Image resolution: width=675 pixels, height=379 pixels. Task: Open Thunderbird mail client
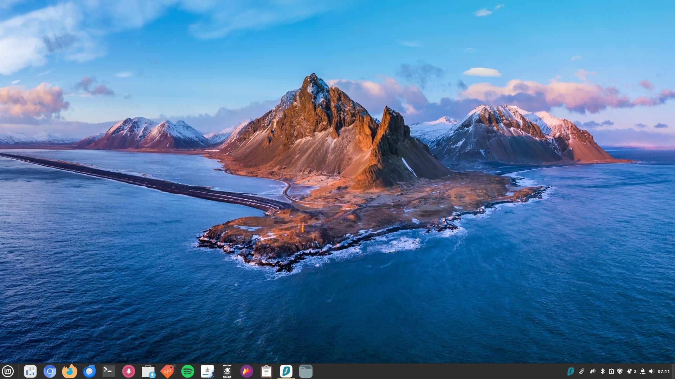tap(89, 371)
